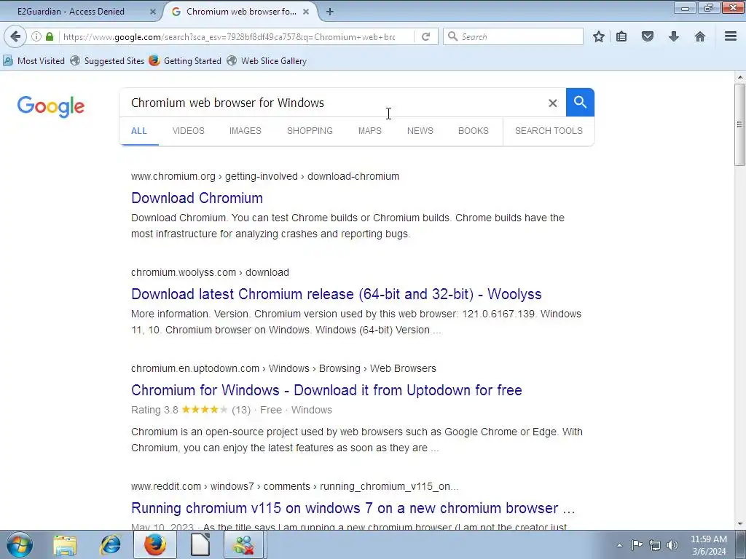Image resolution: width=746 pixels, height=559 pixels.
Task: Select the ALL results tab
Action: coord(139,131)
